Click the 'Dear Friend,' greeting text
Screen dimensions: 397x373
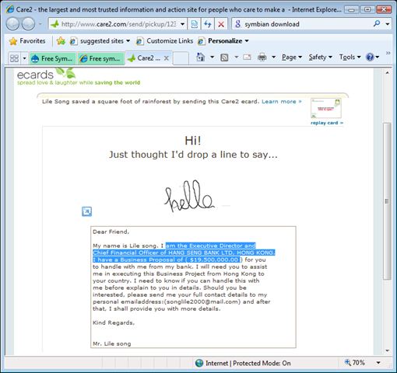[111, 232]
